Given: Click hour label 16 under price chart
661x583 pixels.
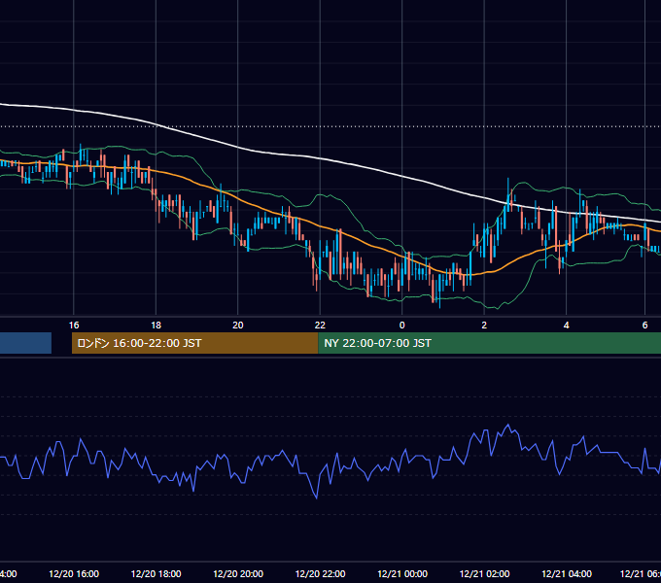Looking at the screenshot, I should tap(74, 326).
